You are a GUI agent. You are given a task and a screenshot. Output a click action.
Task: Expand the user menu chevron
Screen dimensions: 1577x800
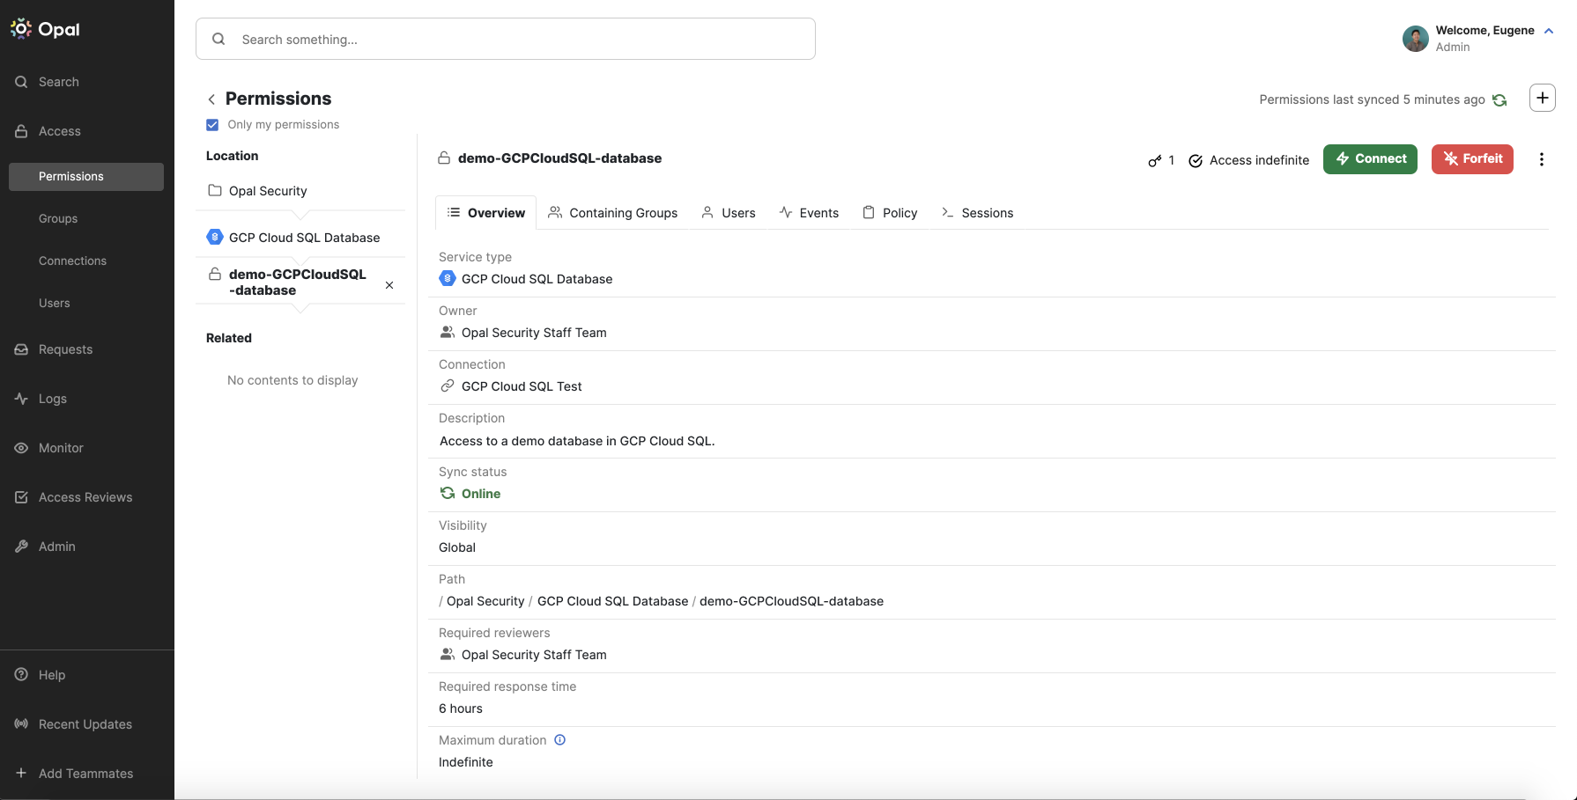pyautogui.click(x=1549, y=31)
